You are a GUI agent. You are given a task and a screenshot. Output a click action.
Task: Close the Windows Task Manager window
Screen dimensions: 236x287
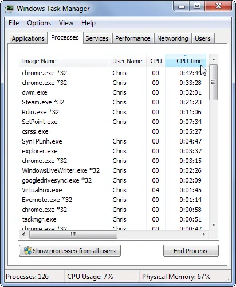tap(218, 6)
